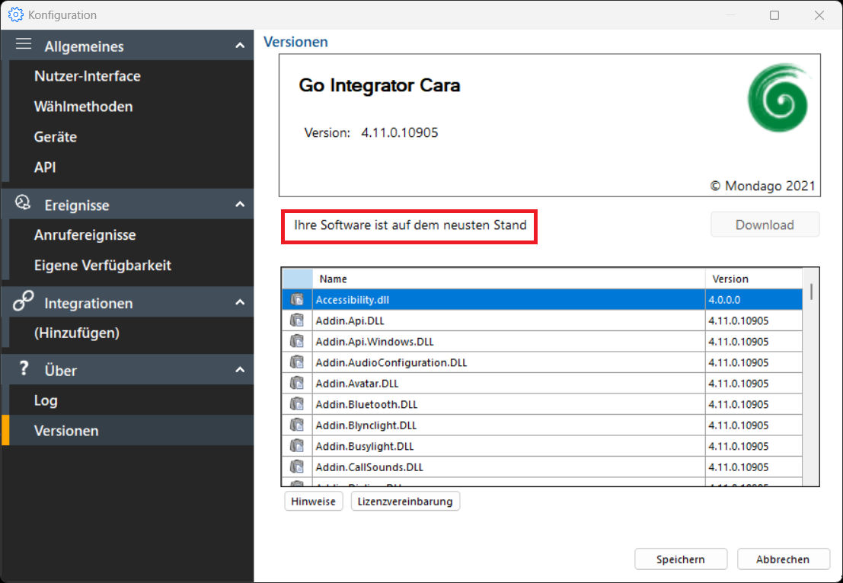The height and width of the screenshot is (583, 843).
Task: Select the Addin.Blynclight.DLL name cell
Action: pos(509,425)
